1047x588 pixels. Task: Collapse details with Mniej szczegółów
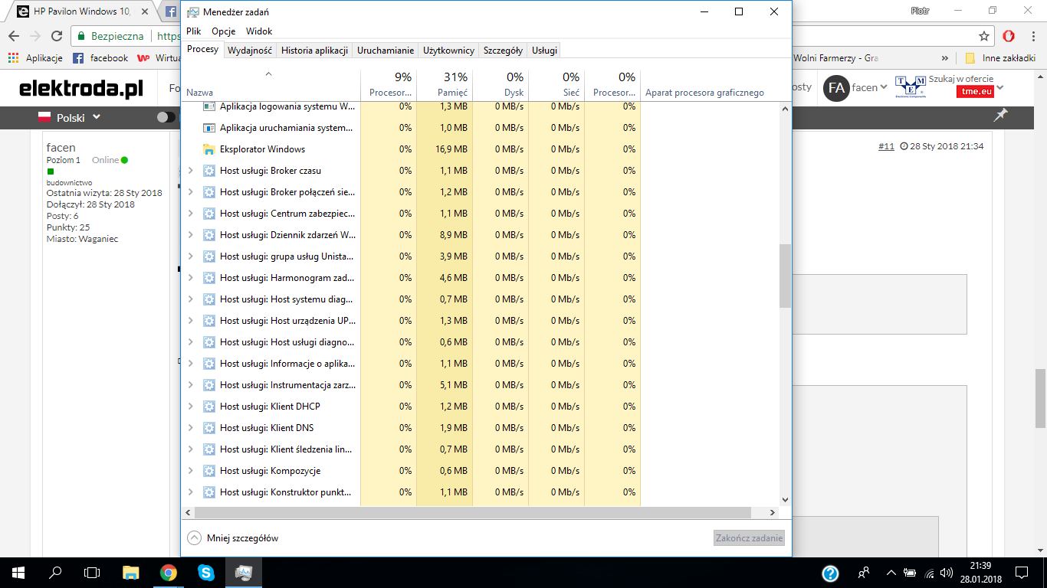pyautogui.click(x=233, y=538)
